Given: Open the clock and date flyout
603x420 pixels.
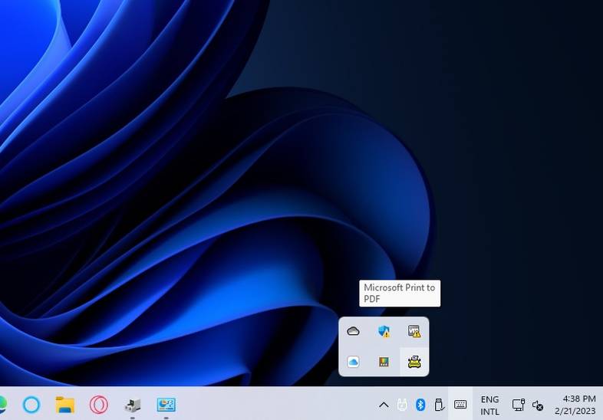Looking at the screenshot, I should 579,405.
